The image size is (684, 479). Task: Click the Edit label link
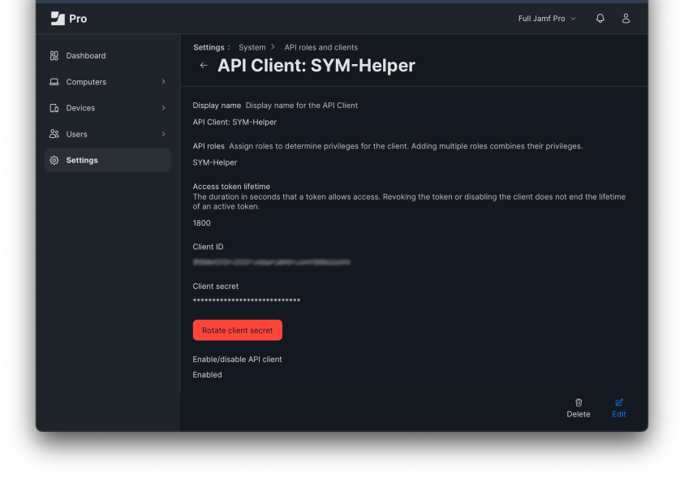click(x=619, y=414)
